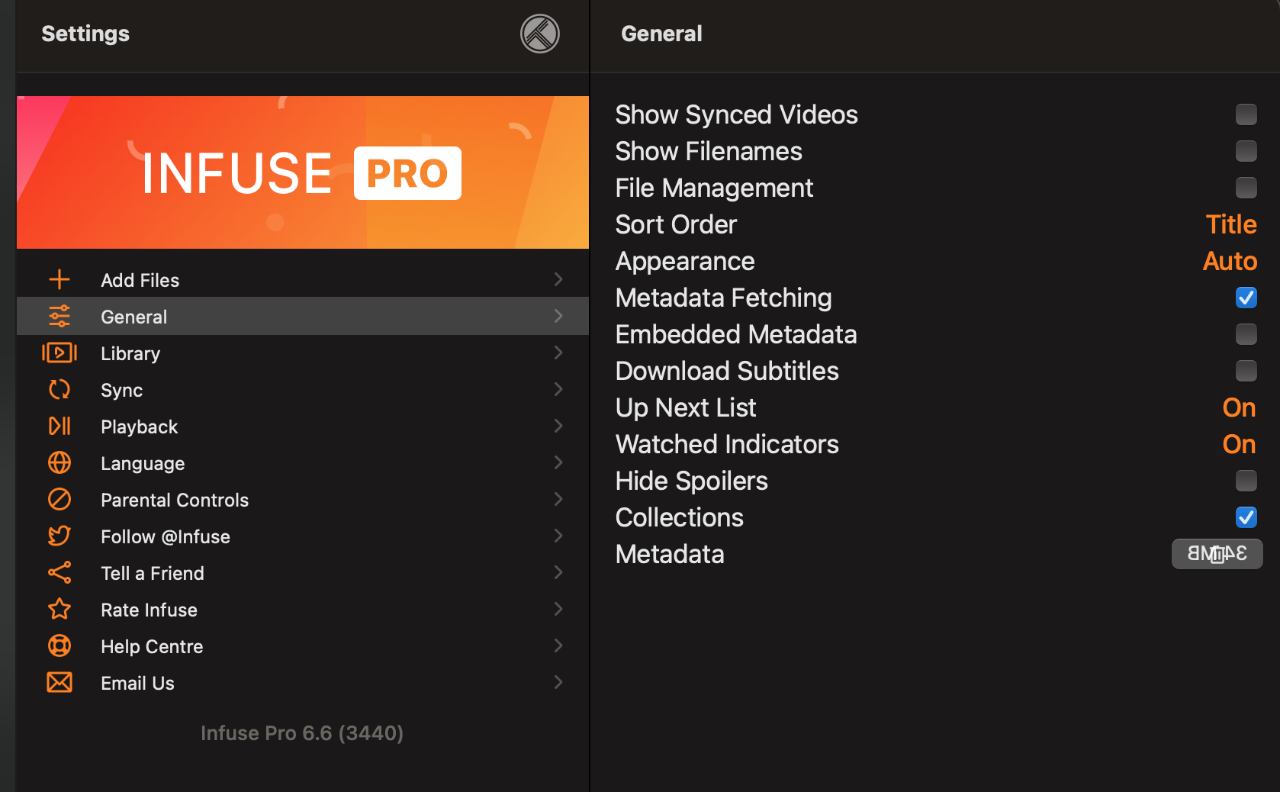Click the Playback play/pause icon
1280x792 pixels.
59,426
